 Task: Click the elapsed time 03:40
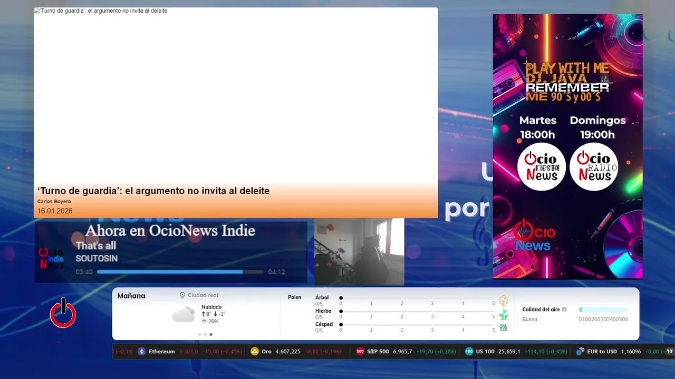tap(84, 272)
